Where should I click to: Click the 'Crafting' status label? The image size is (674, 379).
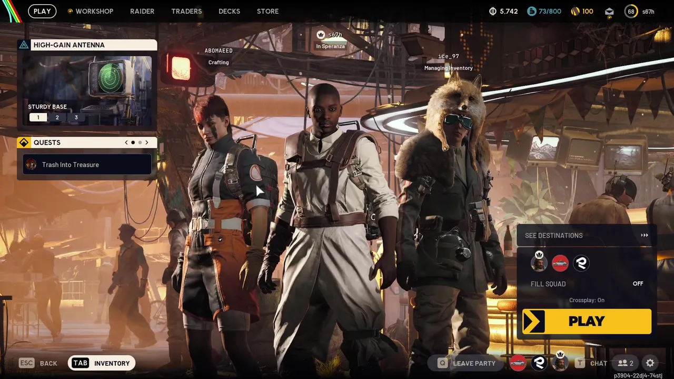219,62
